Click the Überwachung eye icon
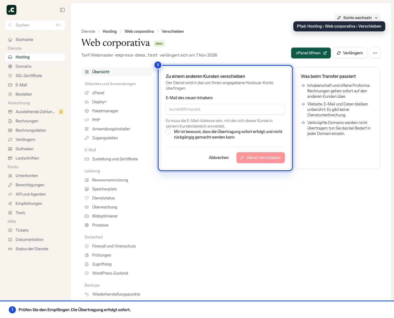This screenshot has width=394, height=318. point(87,207)
